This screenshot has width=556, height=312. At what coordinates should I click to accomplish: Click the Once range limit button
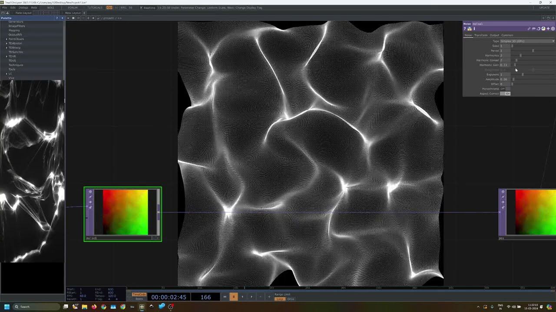tap(291, 299)
